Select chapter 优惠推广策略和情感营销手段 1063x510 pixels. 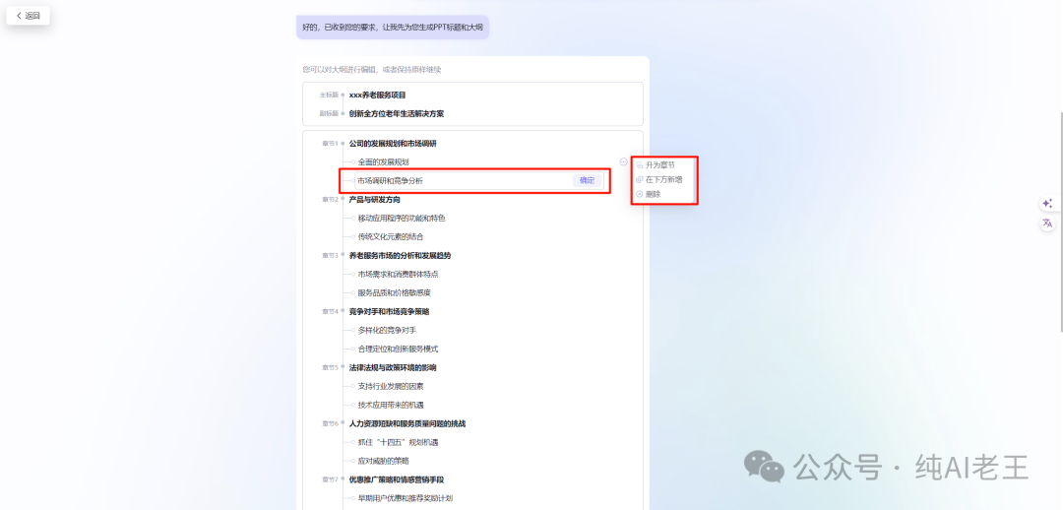(397, 479)
